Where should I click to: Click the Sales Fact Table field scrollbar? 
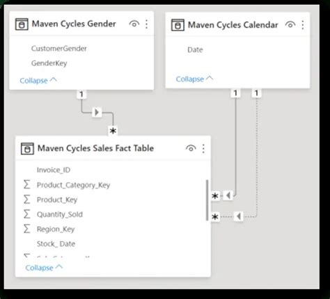(x=207, y=200)
